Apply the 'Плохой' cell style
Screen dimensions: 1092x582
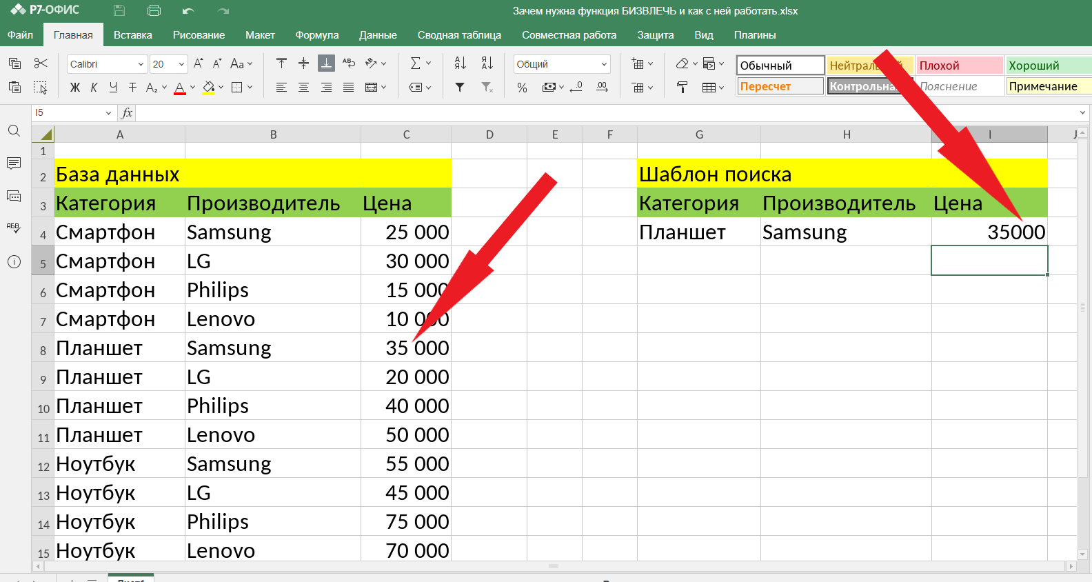coord(960,66)
